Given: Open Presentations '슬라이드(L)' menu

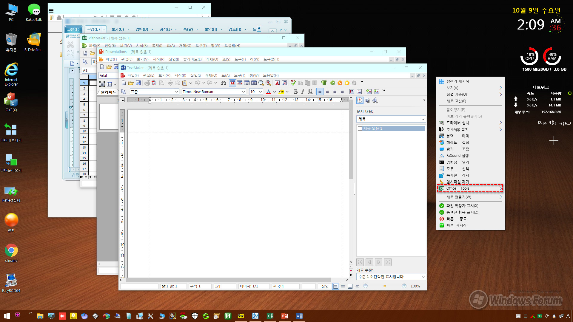Looking at the screenshot, I should [x=192, y=60].
